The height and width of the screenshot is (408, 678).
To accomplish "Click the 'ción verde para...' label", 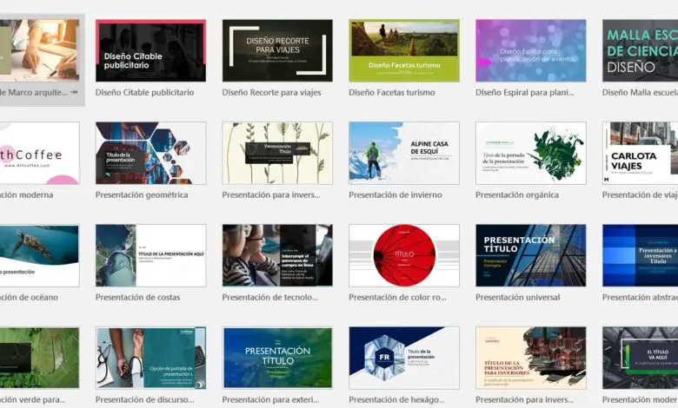I will click(33, 400).
